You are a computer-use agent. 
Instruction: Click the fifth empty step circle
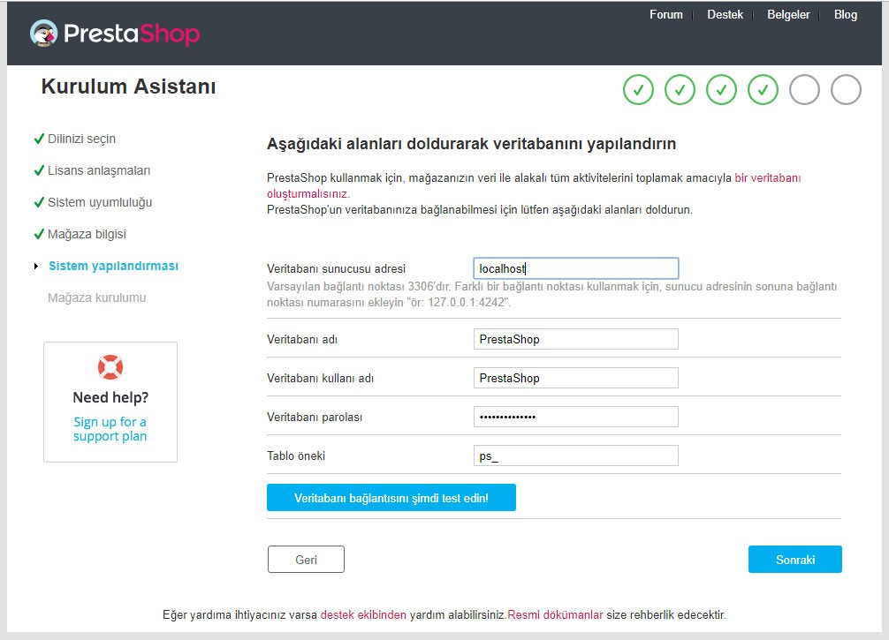(804, 89)
